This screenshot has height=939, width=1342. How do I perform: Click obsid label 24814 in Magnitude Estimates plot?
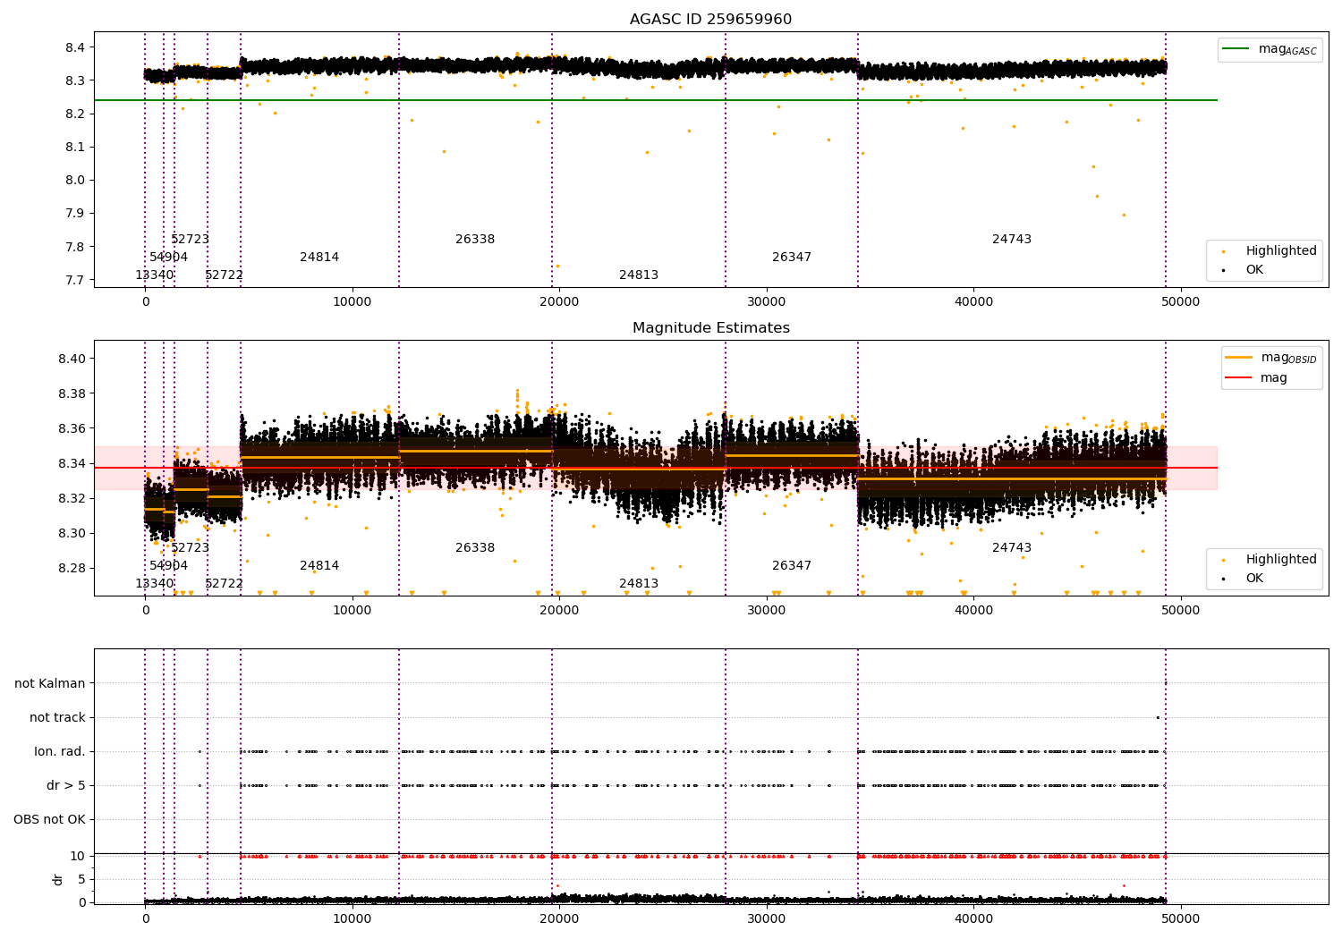319,566
